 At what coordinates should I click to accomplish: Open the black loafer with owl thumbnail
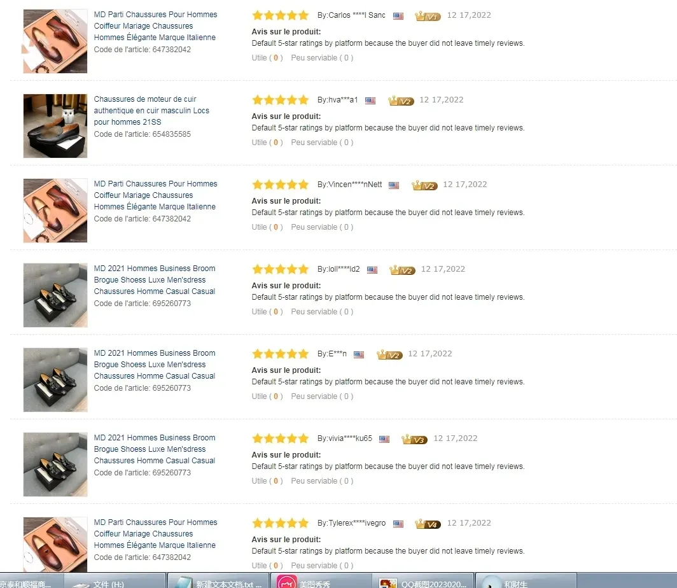click(55, 125)
